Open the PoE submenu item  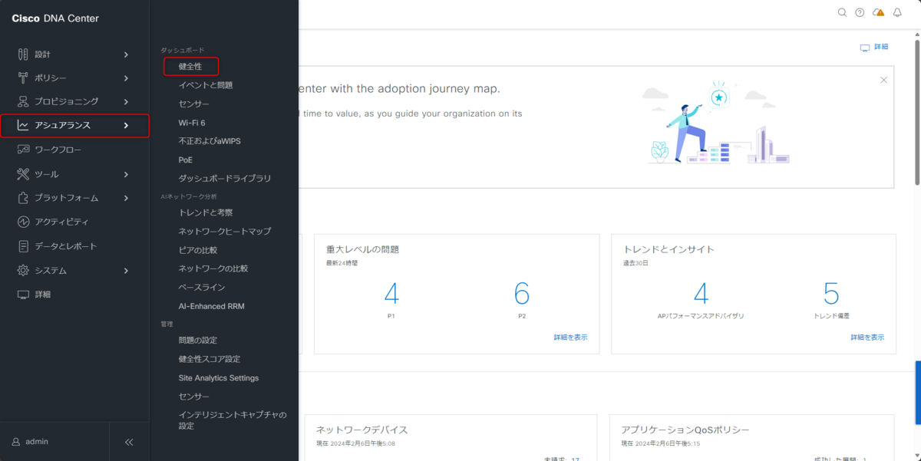tap(186, 160)
